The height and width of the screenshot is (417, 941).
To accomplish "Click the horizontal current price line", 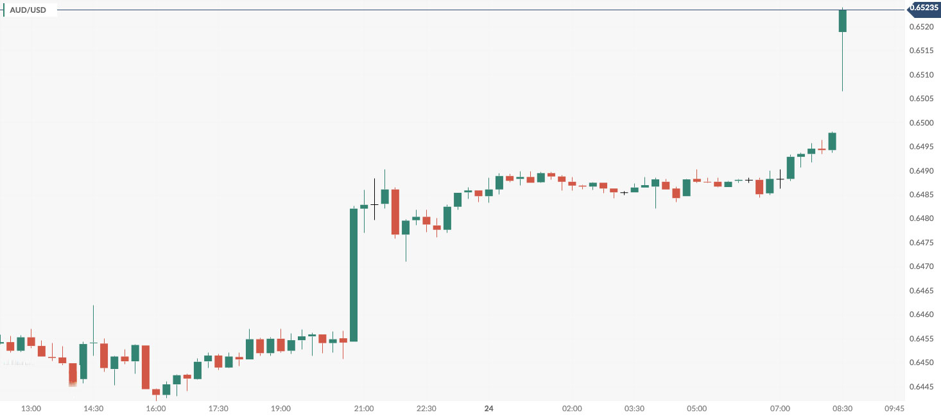I will pos(449,10).
